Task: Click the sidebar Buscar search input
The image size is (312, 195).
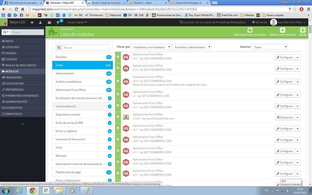Action: coord(27,32)
